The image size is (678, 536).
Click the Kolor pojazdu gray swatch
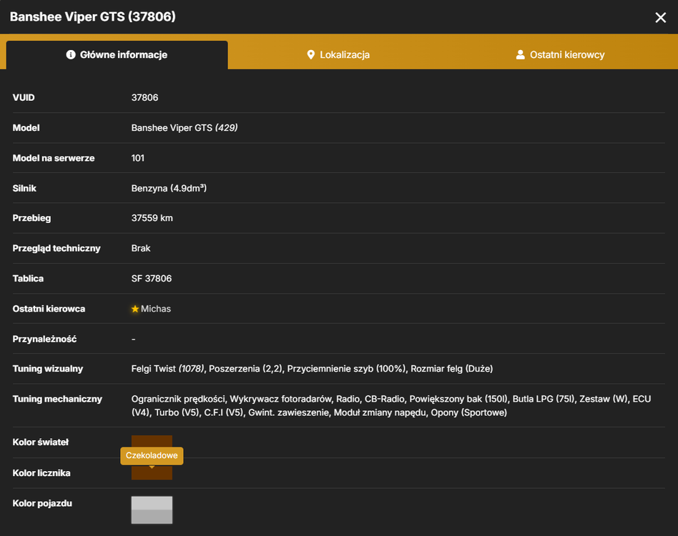[152, 510]
